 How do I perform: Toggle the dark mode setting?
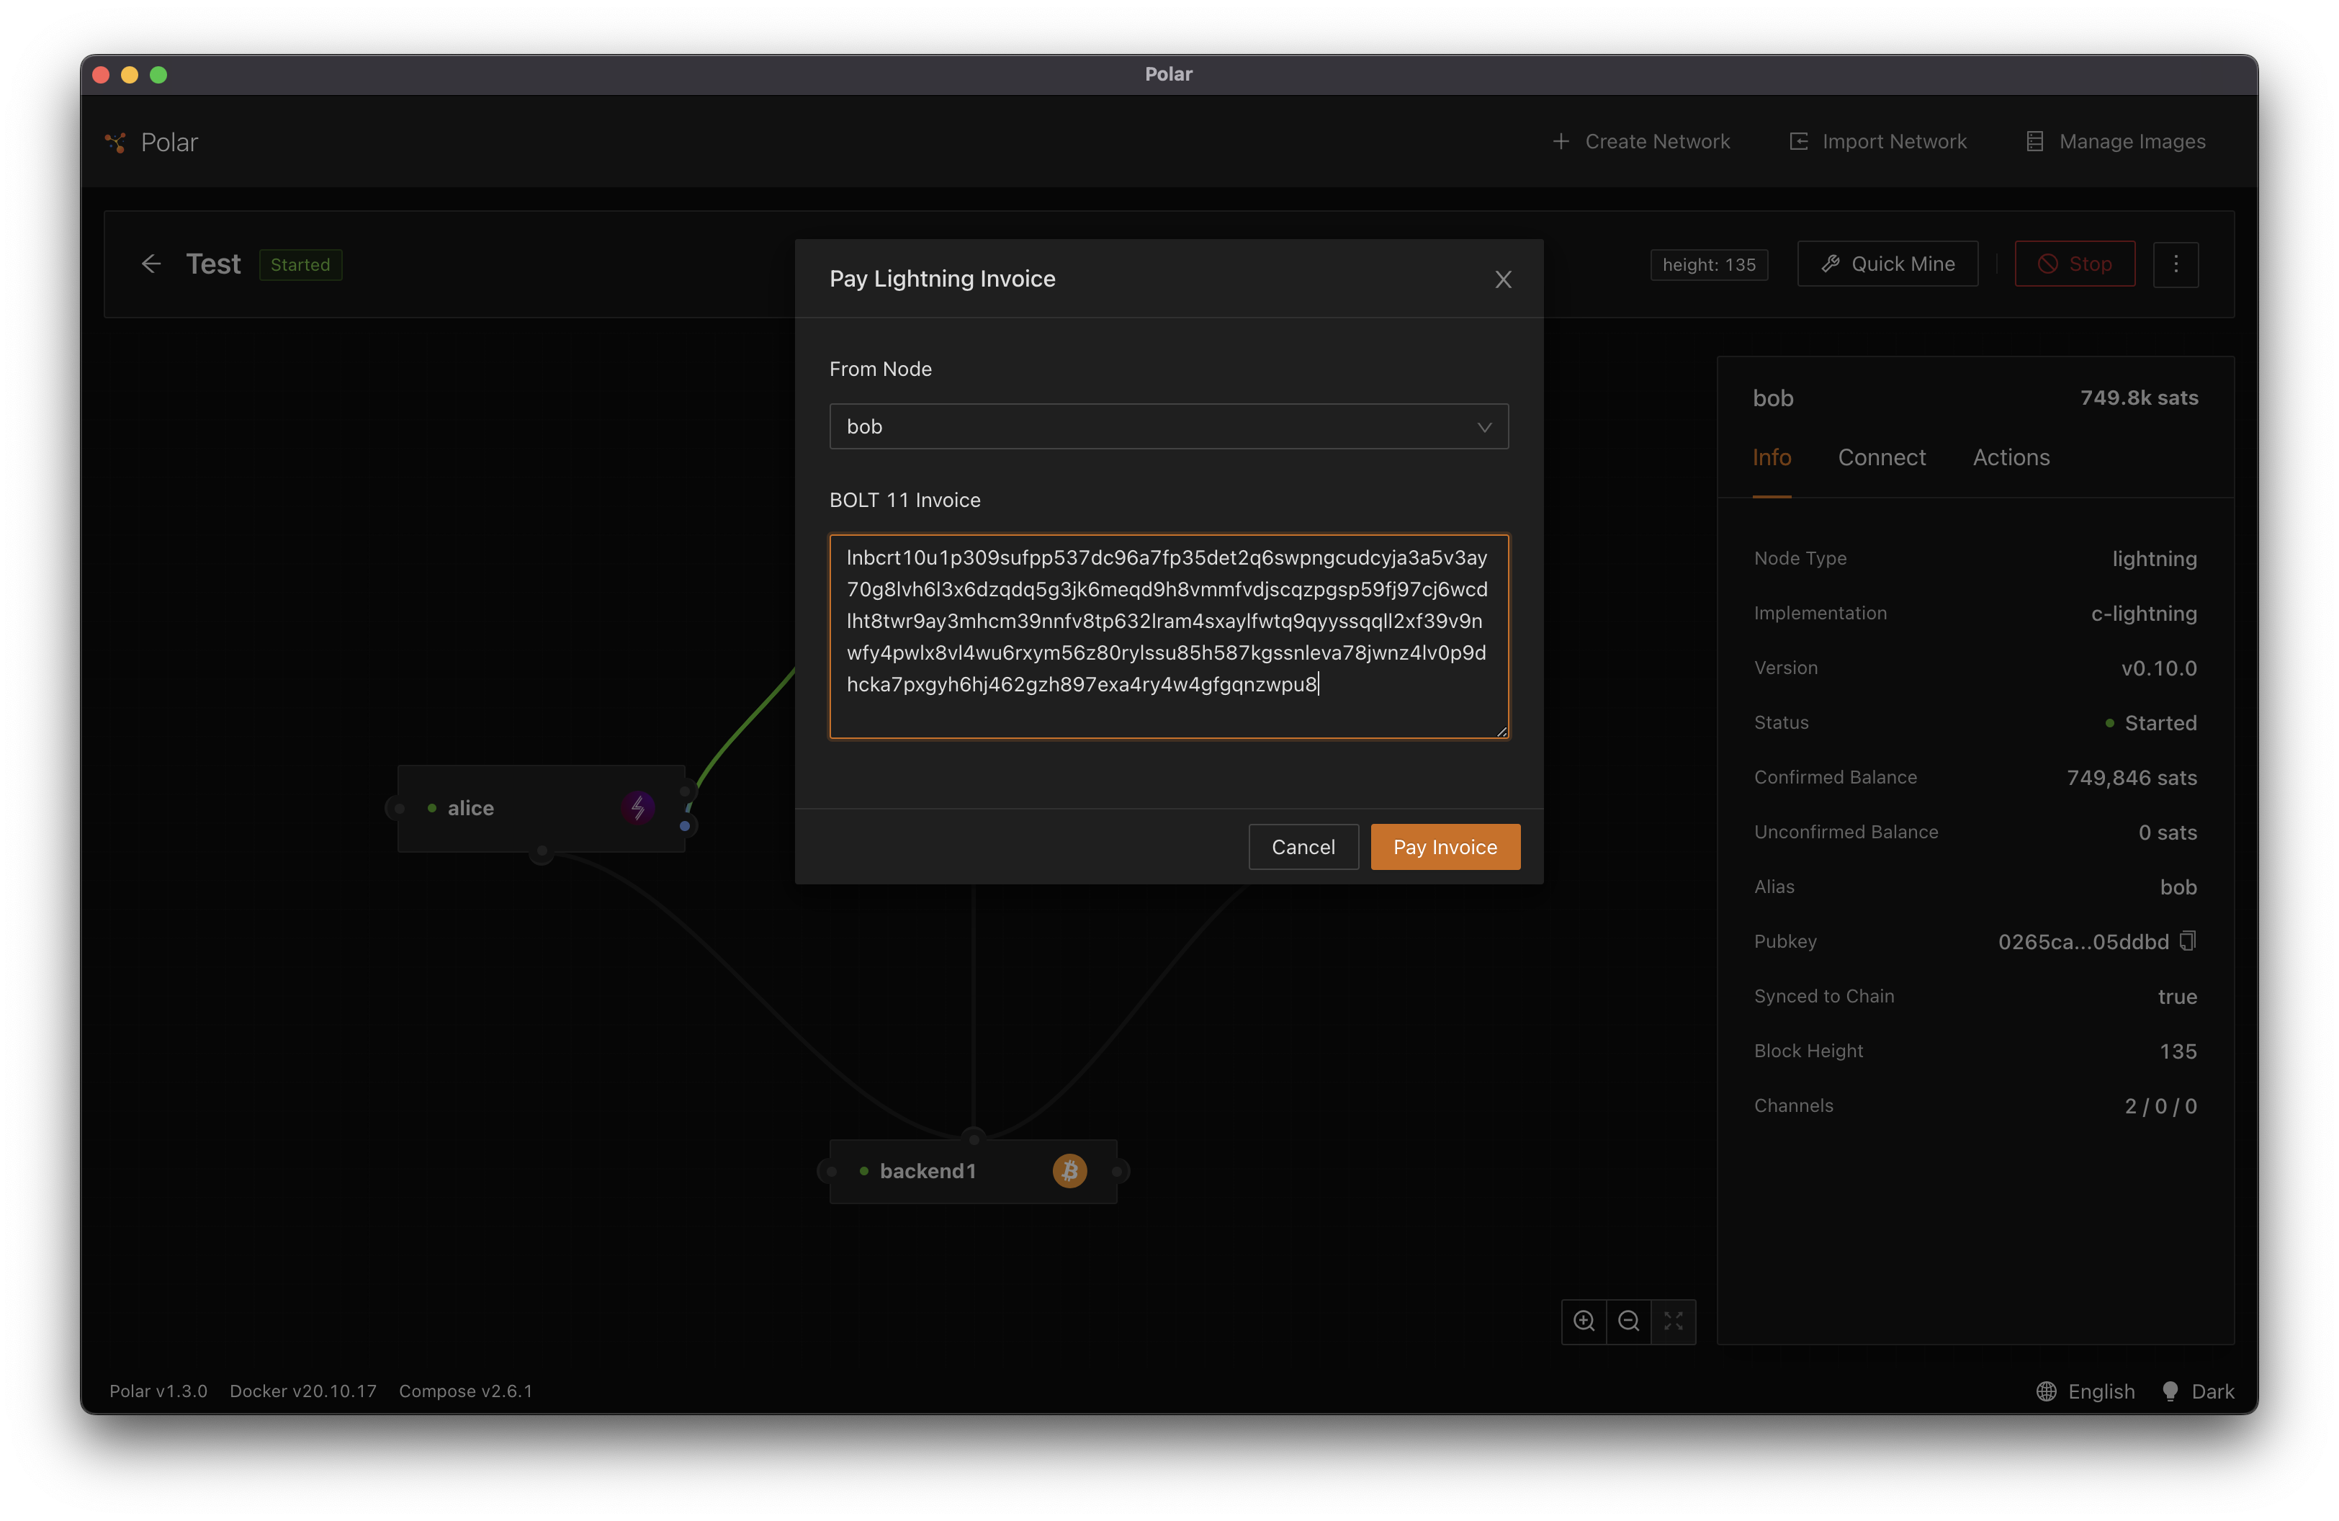coord(2199,1390)
